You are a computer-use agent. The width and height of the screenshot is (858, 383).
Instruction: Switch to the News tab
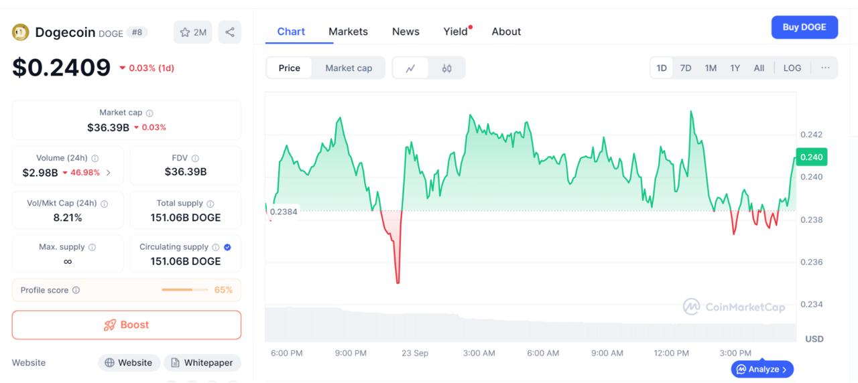click(406, 31)
